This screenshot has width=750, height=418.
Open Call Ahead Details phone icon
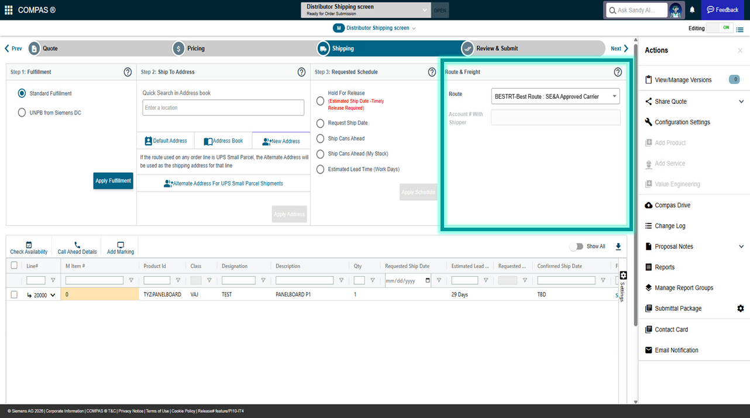pyautogui.click(x=77, y=245)
